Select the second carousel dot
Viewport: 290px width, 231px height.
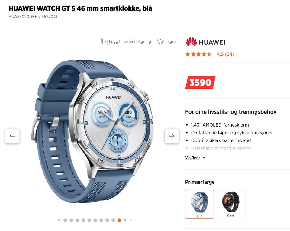tap(65, 220)
